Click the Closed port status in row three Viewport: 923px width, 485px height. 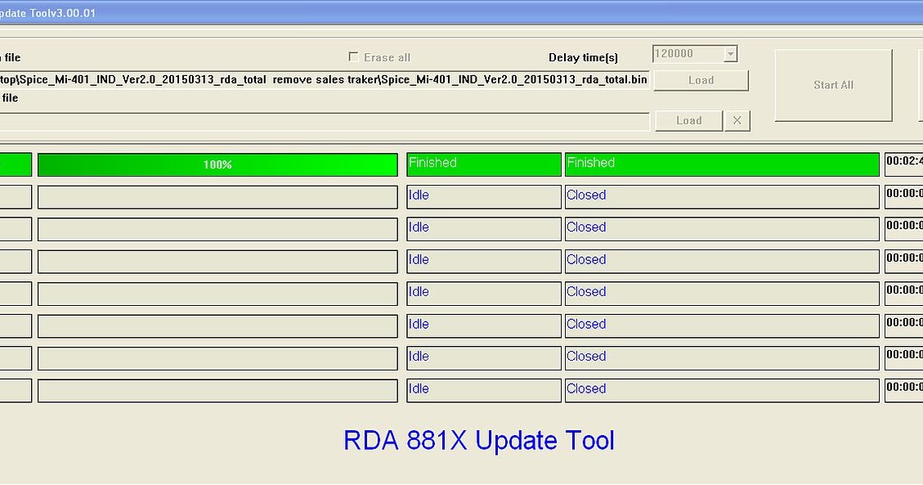click(721, 229)
